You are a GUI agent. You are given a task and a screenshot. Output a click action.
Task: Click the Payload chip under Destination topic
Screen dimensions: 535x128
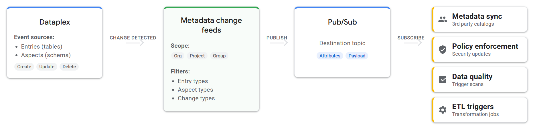(357, 56)
